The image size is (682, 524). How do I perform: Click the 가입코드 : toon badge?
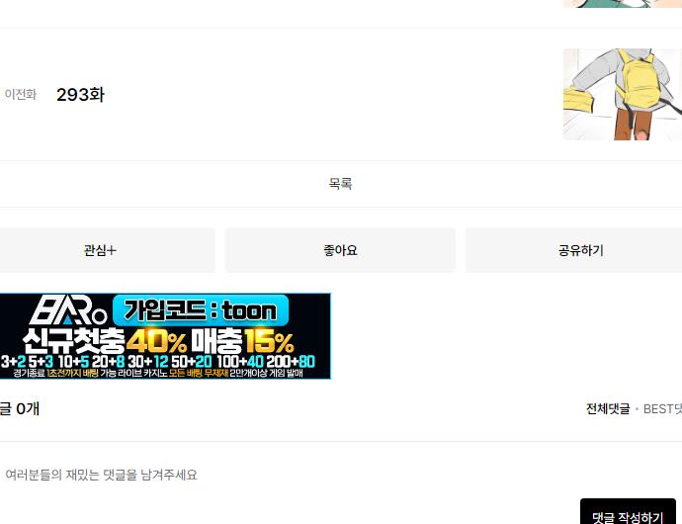coord(201,310)
